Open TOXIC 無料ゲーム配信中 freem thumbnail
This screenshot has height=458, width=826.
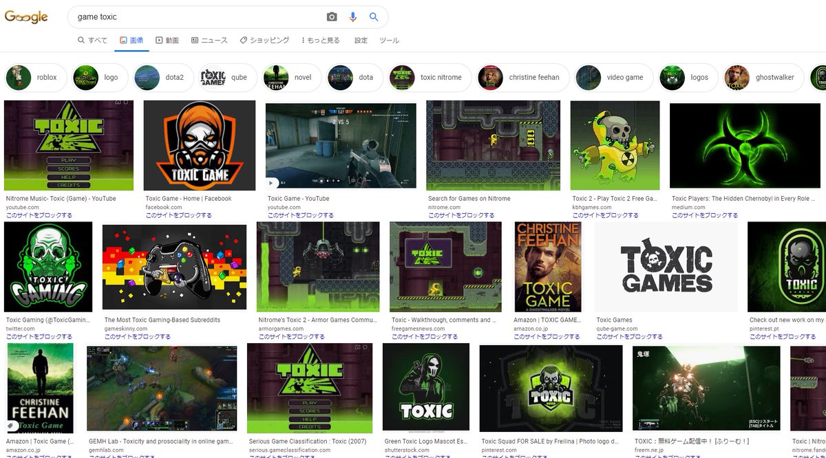pyautogui.click(x=706, y=389)
